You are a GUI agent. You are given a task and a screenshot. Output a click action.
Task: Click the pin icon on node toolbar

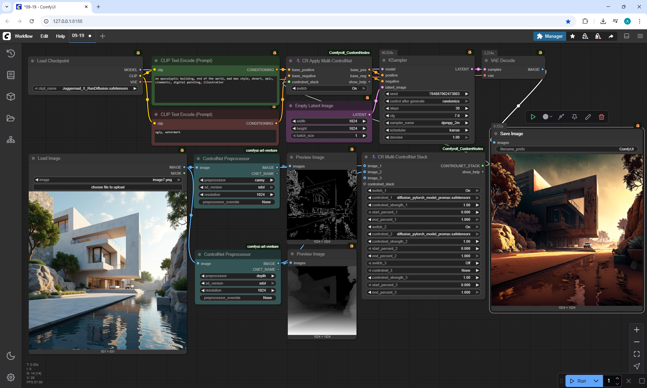(x=575, y=117)
